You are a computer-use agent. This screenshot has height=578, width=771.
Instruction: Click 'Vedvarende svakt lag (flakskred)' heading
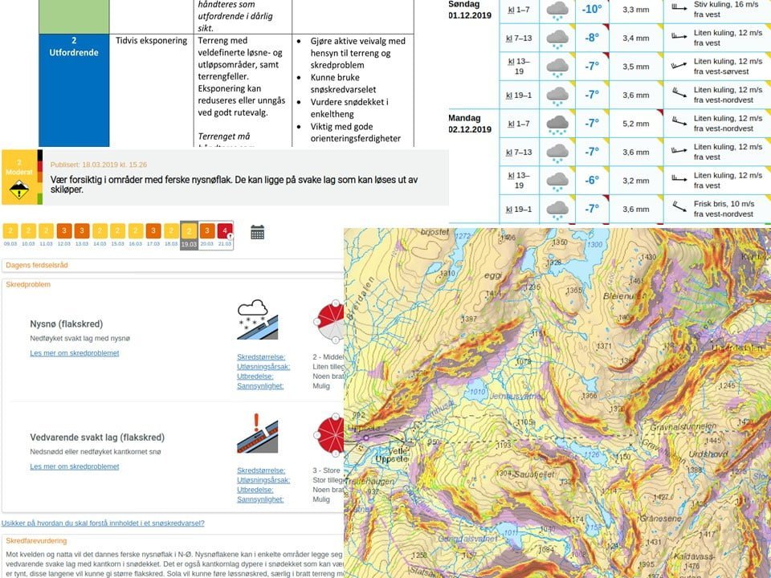[x=97, y=438]
